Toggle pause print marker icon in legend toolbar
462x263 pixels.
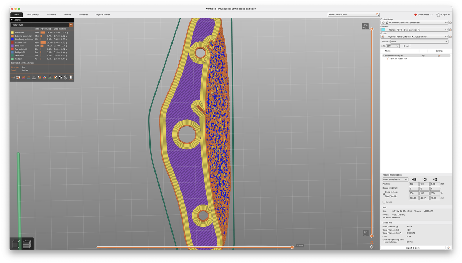click(49, 77)
